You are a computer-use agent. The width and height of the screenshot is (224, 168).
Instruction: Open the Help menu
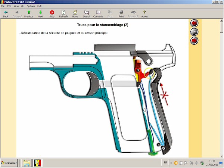click(40, 6)
